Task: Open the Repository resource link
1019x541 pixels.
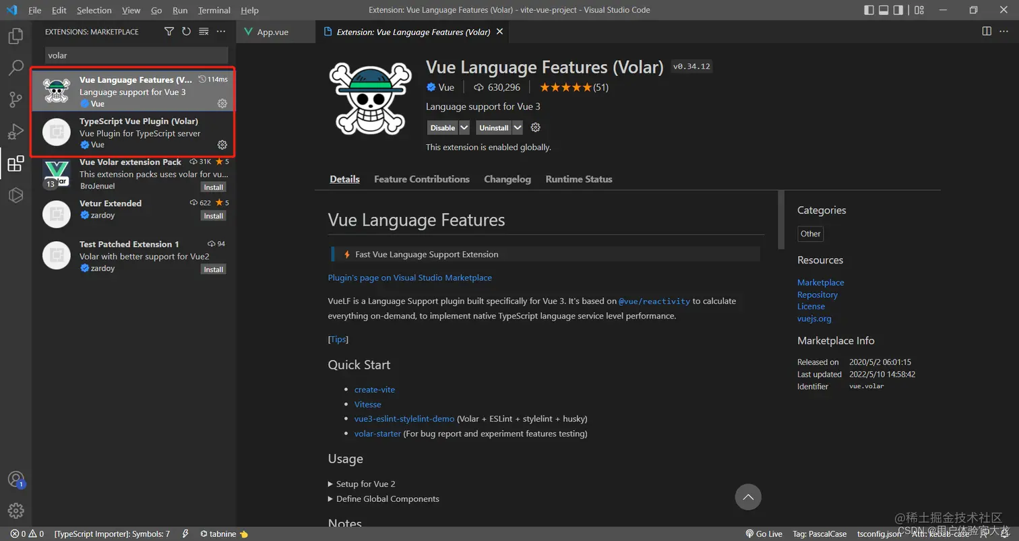Action: click(x=817, y=294)
